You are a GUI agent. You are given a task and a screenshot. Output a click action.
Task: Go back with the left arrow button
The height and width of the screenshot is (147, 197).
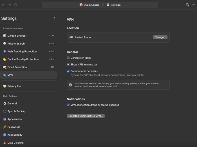(3, 5)
